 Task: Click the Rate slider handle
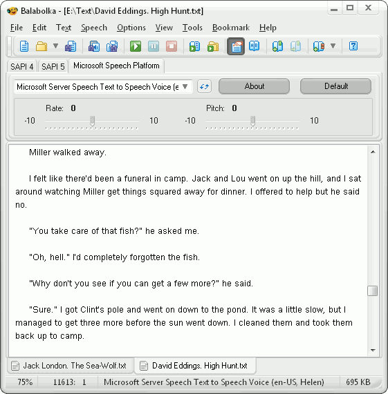(x=93, y=121)
